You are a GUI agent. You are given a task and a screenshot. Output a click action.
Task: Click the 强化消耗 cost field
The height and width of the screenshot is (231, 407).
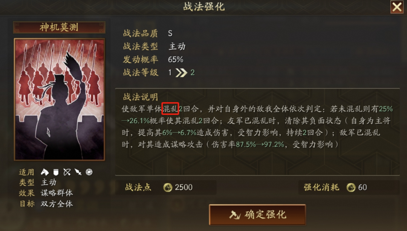[349, 187]
